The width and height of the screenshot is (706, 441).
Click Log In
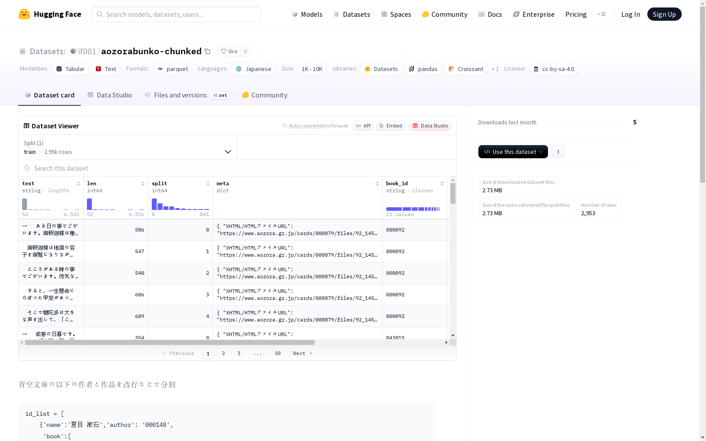631,14
